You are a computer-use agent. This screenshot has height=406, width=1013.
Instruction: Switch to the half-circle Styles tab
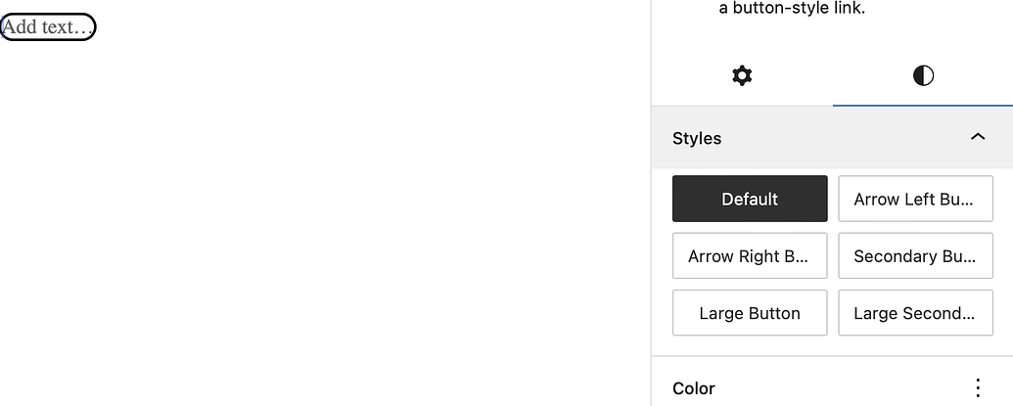pos(923,75)
